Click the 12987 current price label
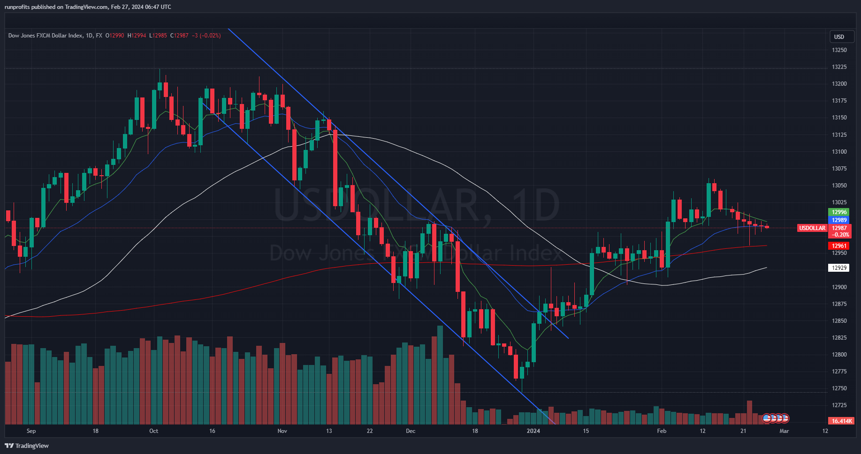The image size is (861, 454). pos(839,228)
